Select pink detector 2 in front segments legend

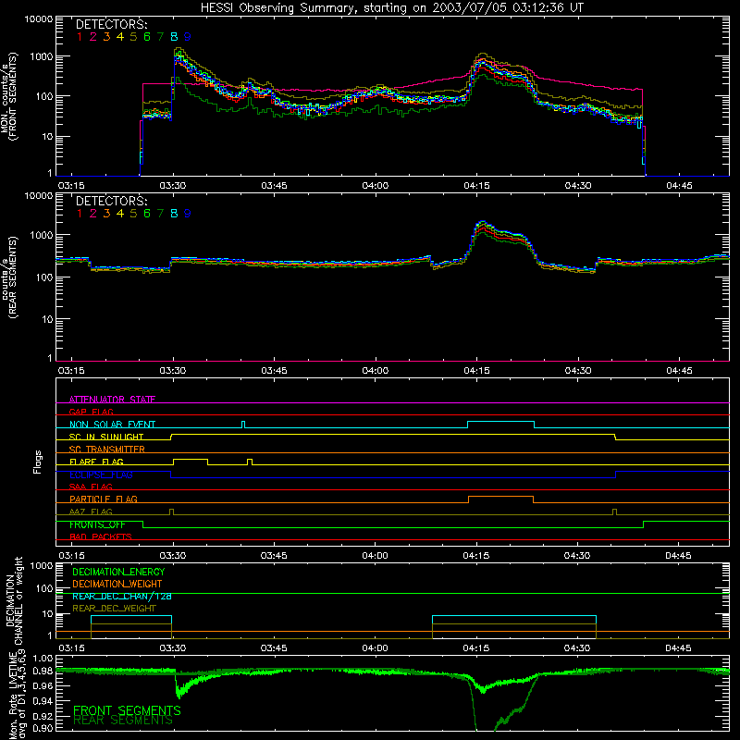tap(93, 37)
